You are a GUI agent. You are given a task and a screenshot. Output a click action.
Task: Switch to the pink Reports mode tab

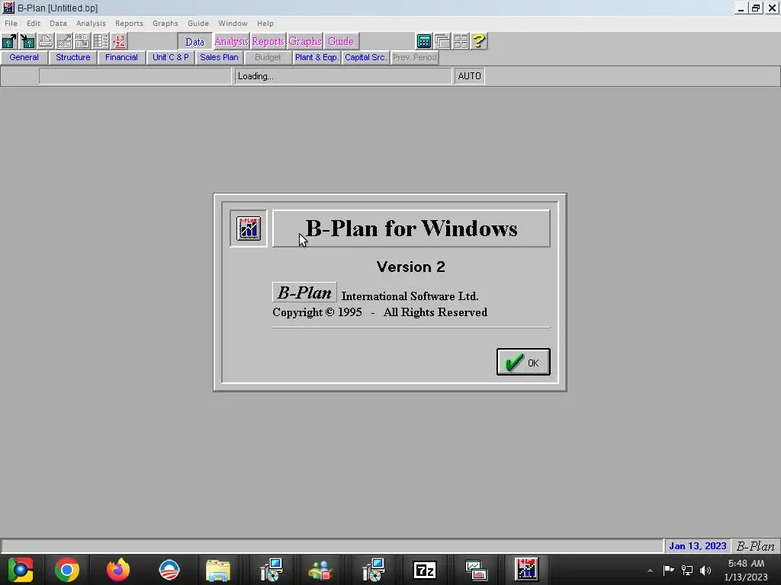coord(268,42)
